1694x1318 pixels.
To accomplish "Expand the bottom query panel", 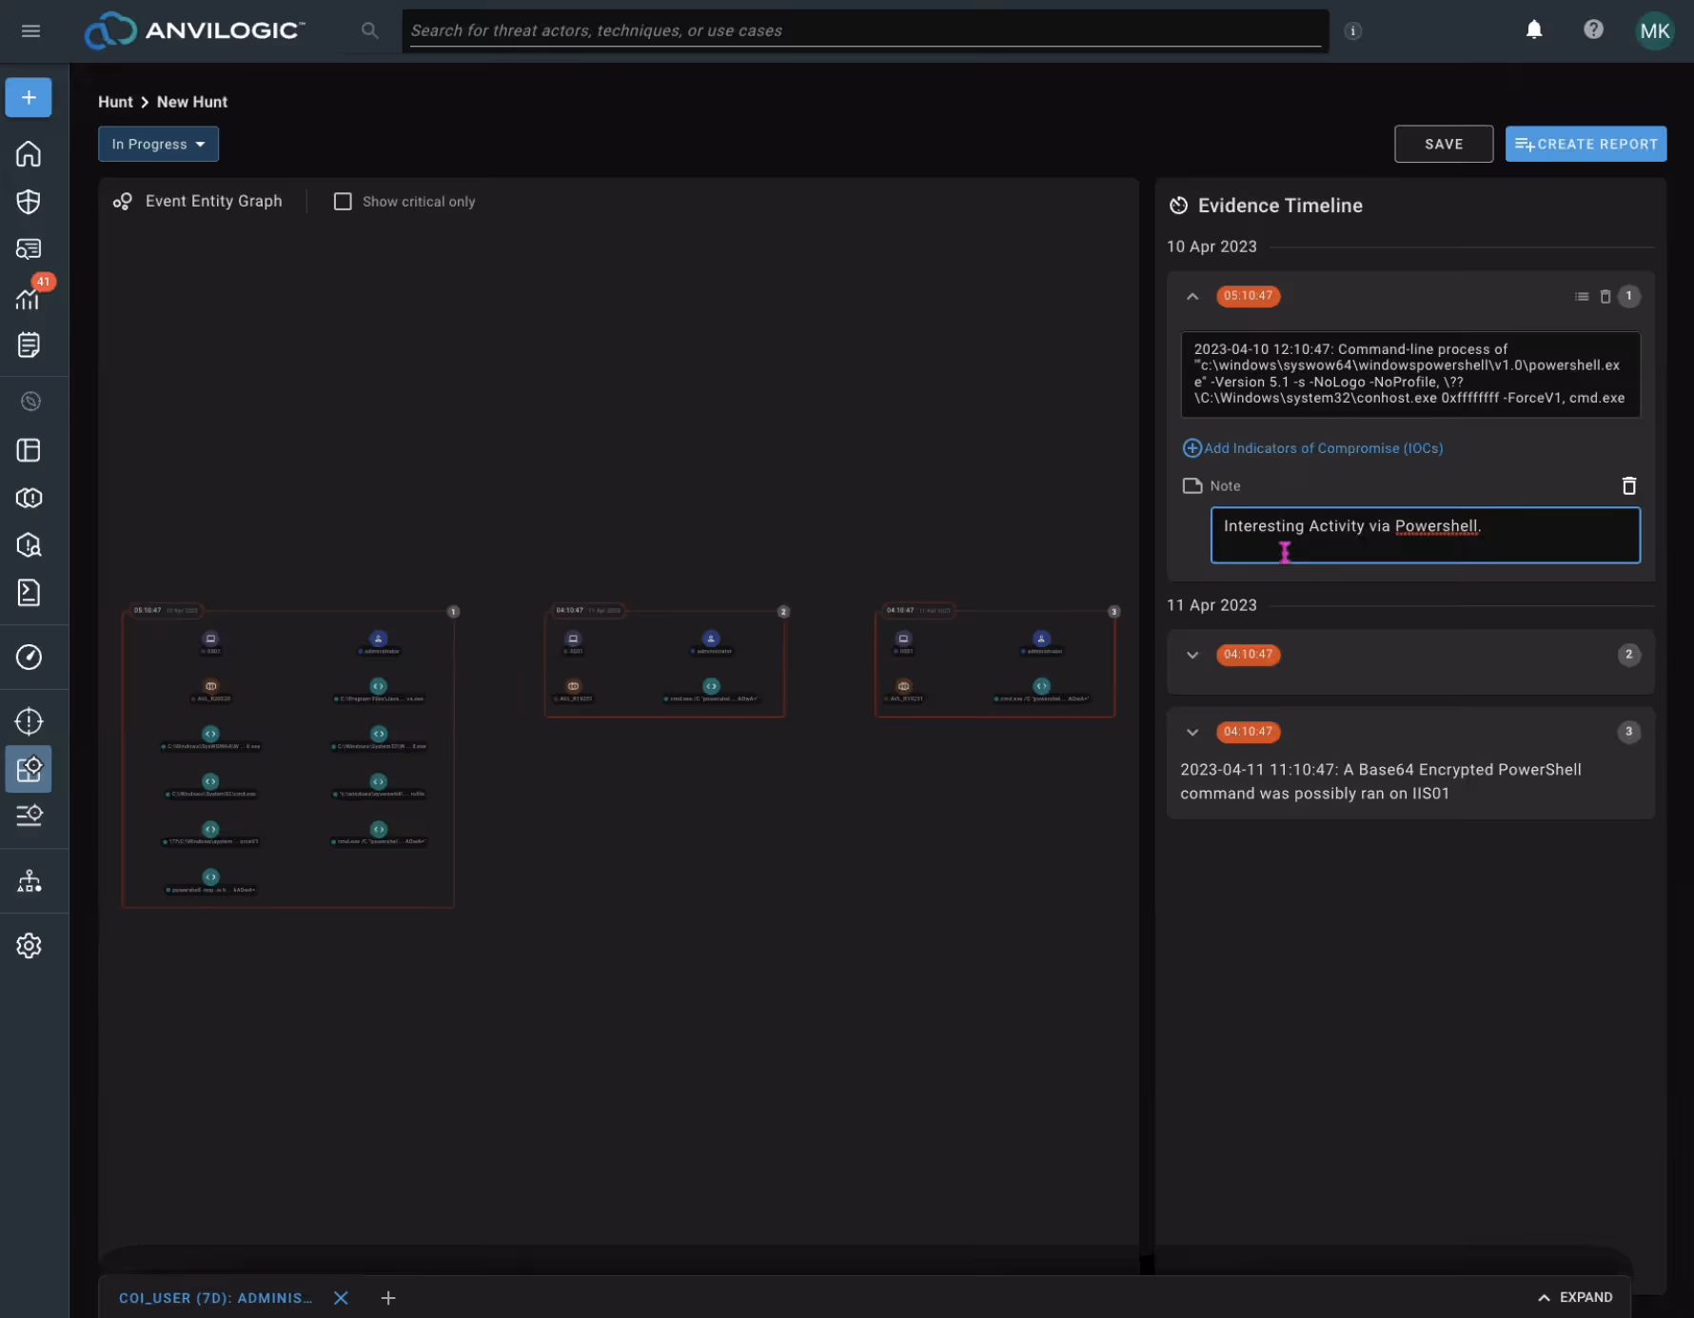I will (1575, 1298).
